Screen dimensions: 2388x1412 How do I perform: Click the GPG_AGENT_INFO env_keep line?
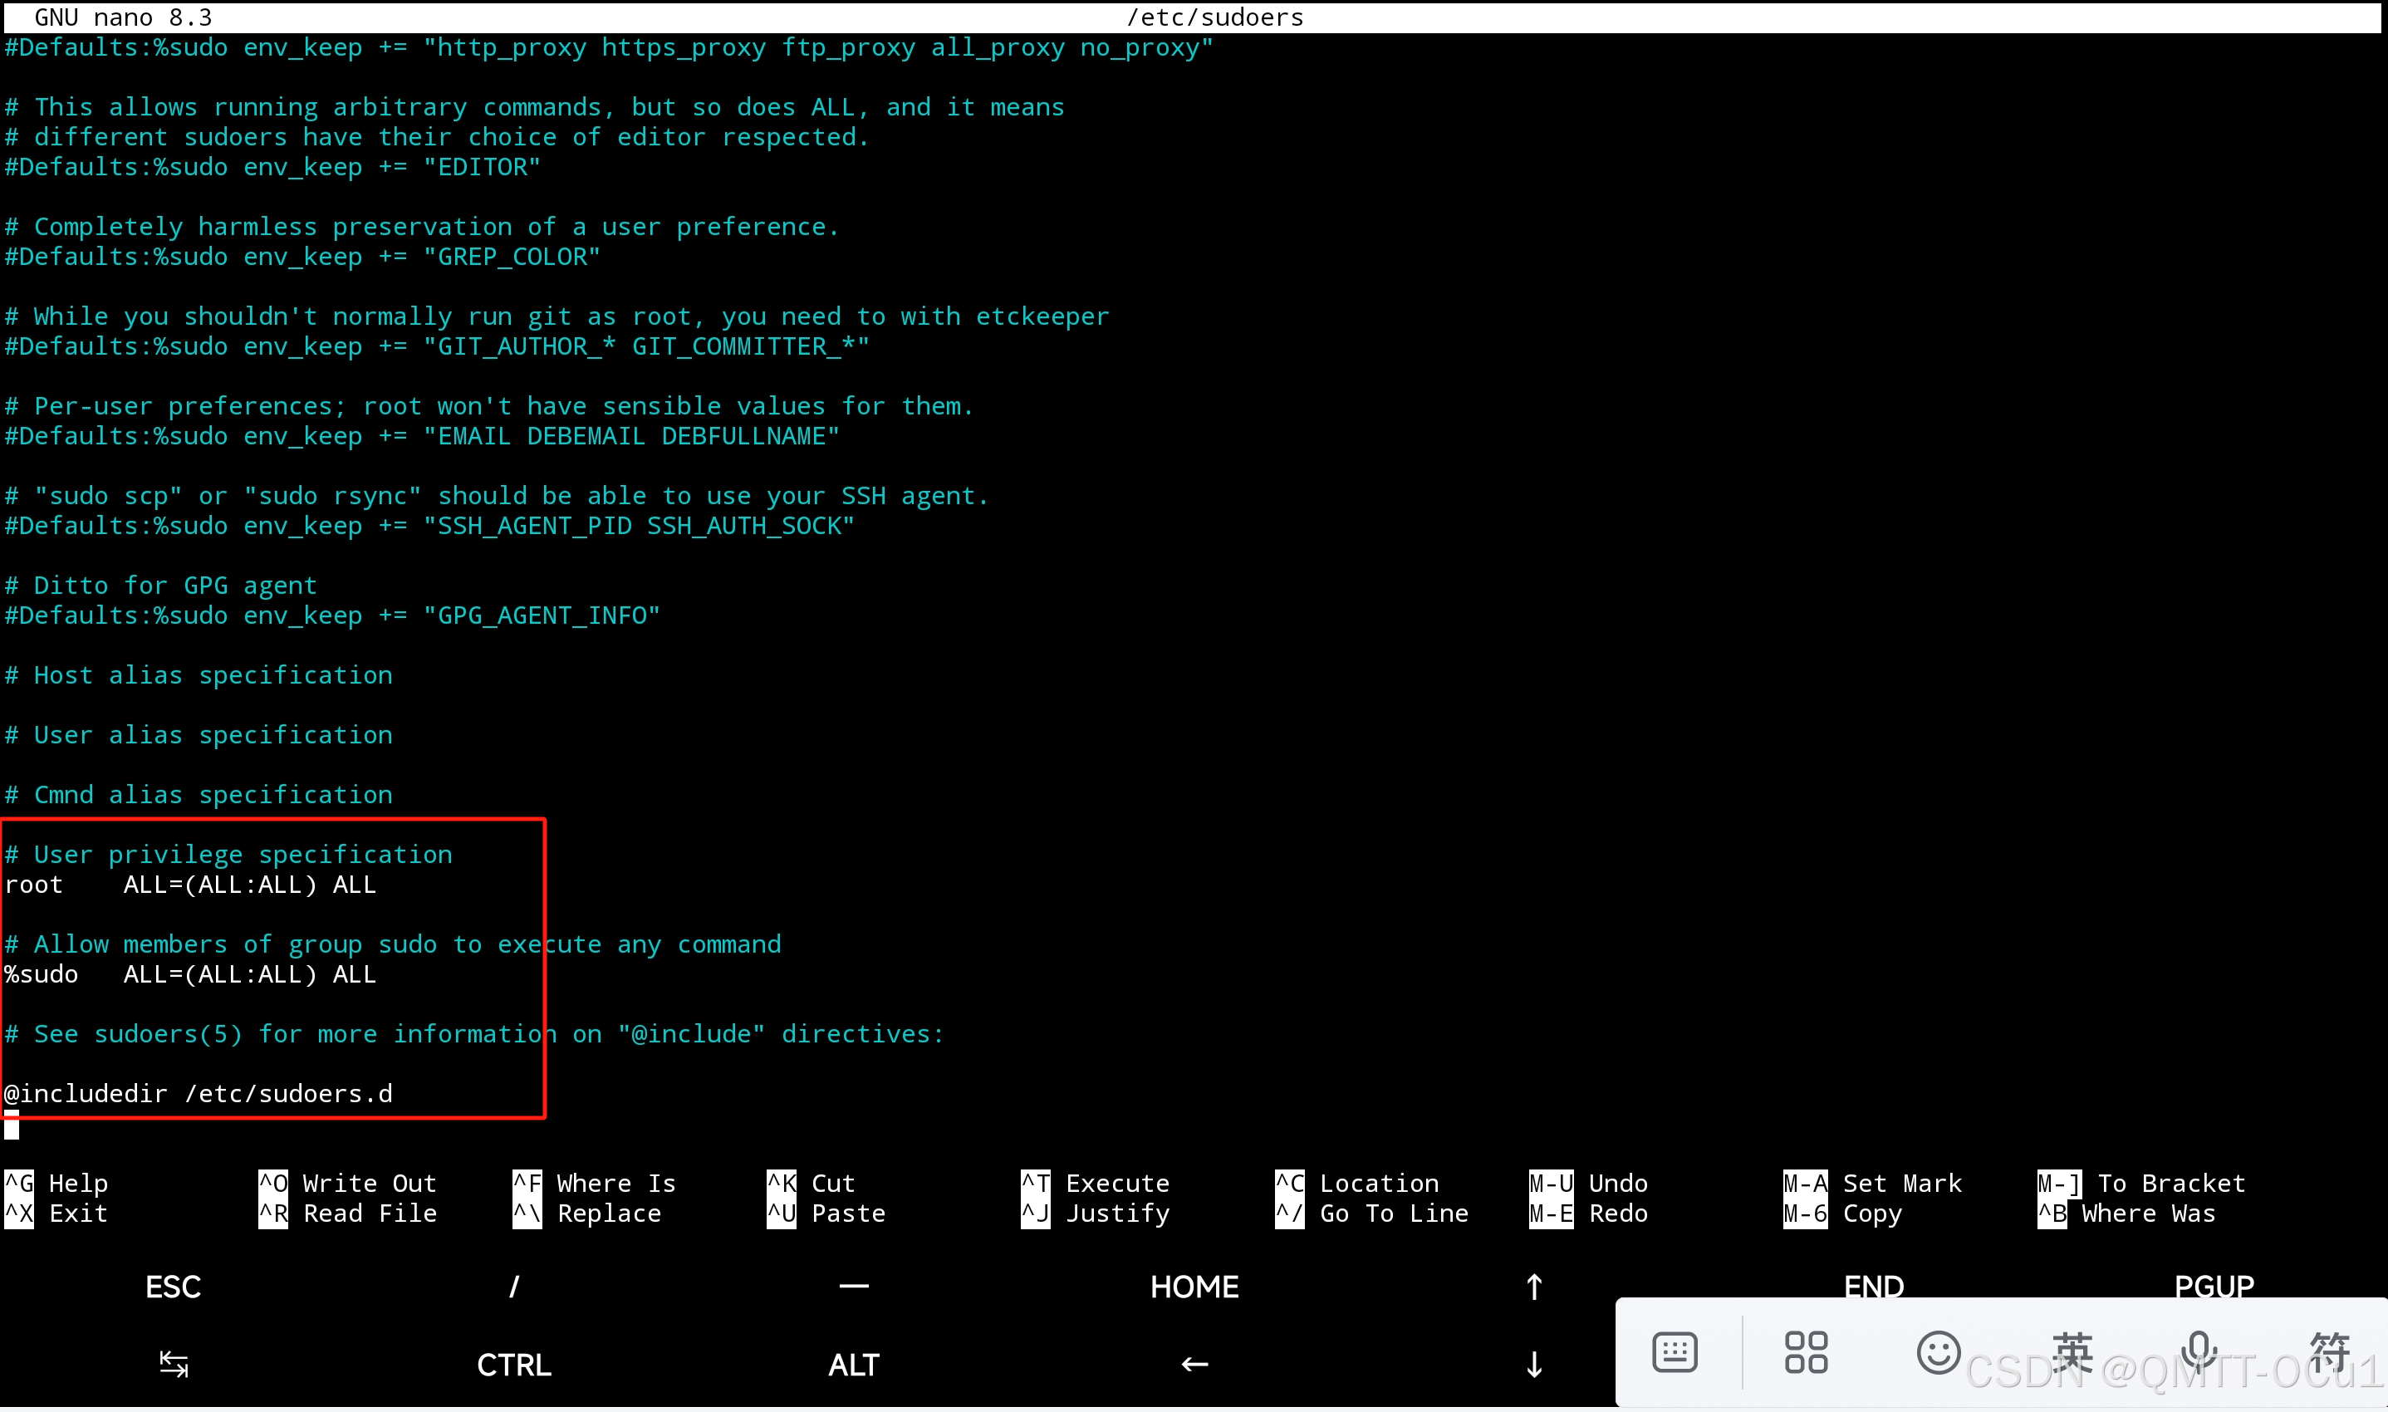pyautogui.click(x=332, y=615)
